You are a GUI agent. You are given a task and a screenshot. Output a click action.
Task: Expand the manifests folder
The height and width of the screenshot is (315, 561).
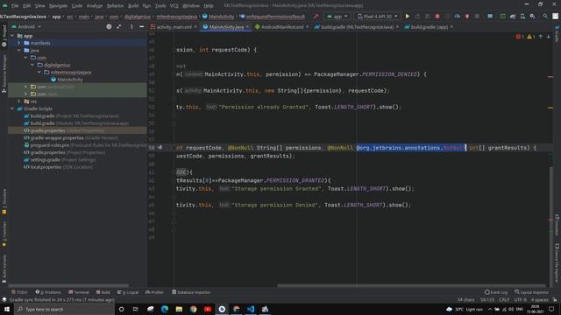pos(19,43)
